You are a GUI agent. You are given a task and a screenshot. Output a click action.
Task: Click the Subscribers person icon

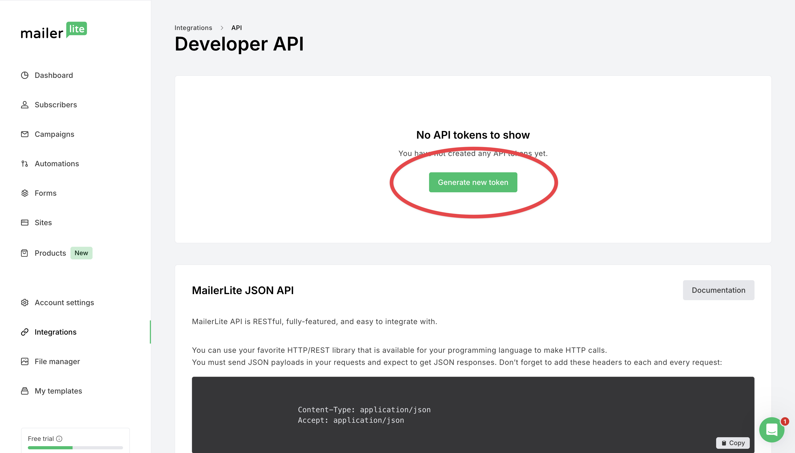(x=24, y=105)
